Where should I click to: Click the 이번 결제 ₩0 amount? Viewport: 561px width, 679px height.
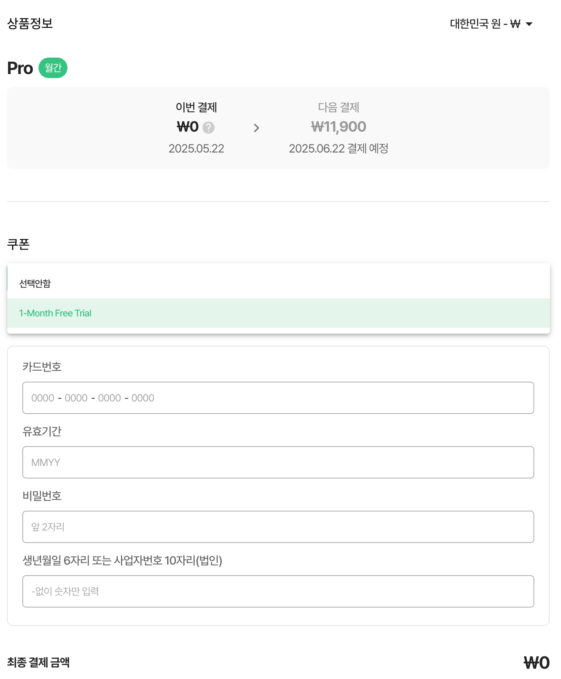coord(188,127)
